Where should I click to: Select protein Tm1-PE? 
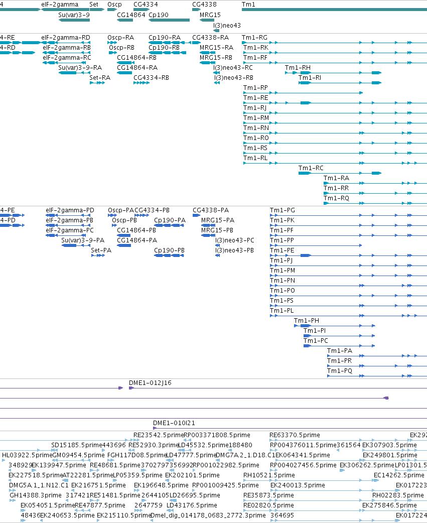click(348, 255)
